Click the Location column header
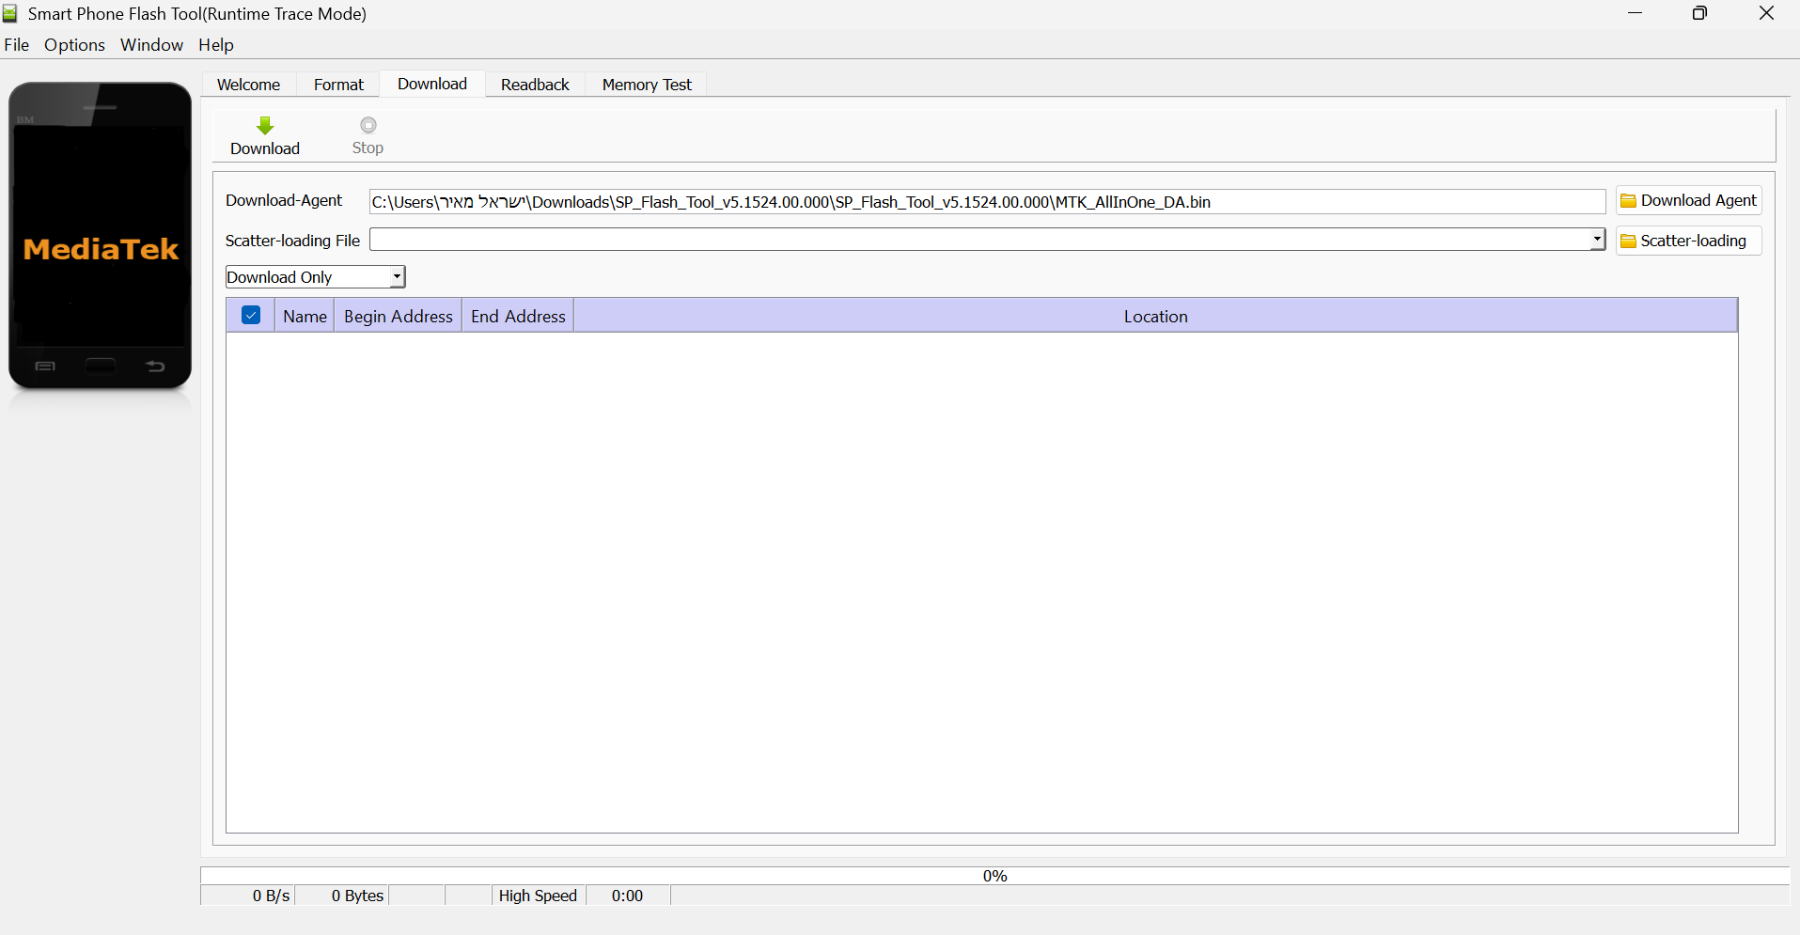 click(x=1155, y=317)
